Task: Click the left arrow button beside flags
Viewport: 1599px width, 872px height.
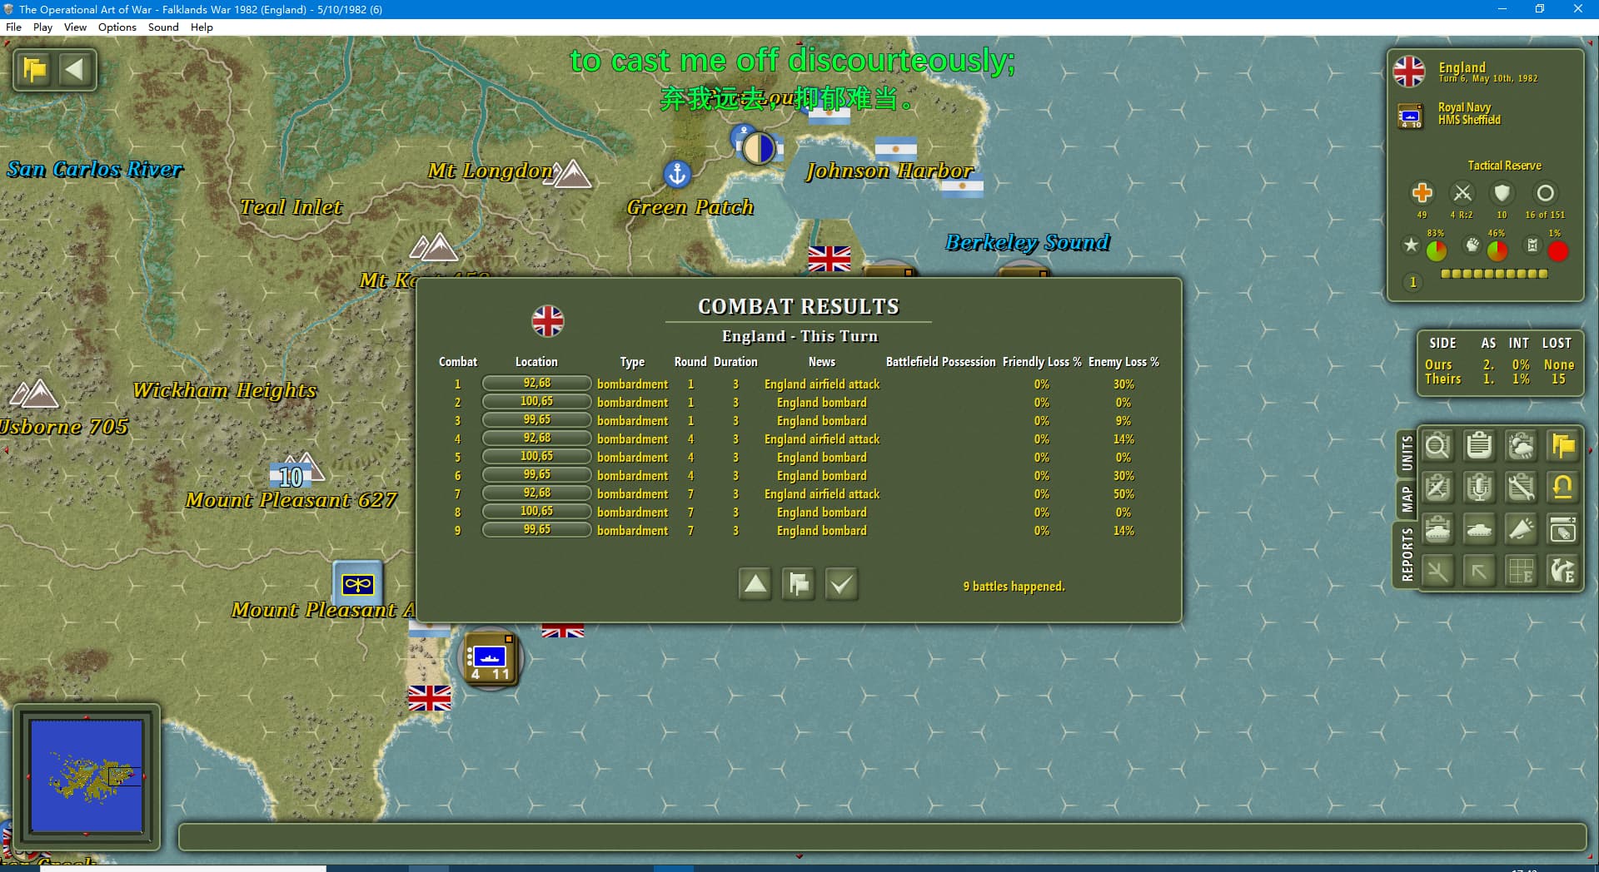Action: click(75, 69)
